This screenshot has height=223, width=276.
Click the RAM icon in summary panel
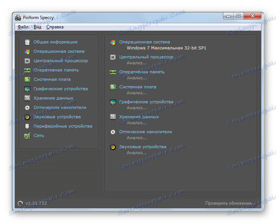(113, 72)
